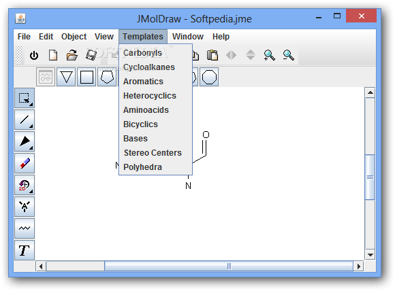Open the Window menu

[188, 37]
